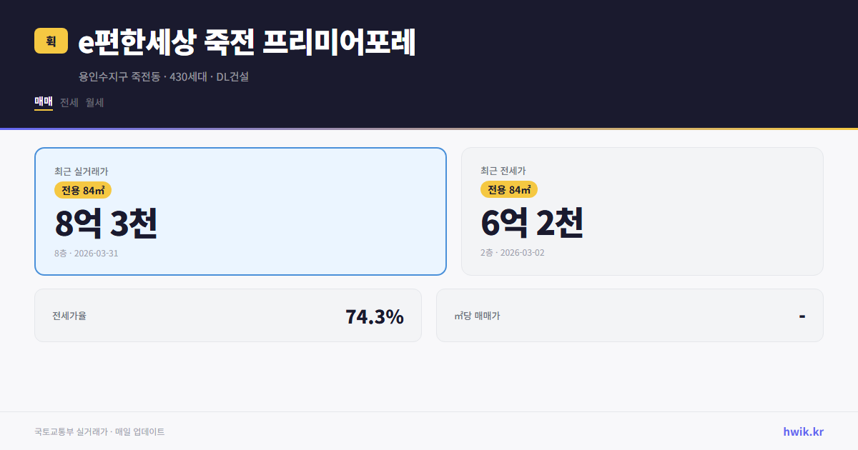Click the dash value on ㎡당 매매가 card

[x=803, y=315]
